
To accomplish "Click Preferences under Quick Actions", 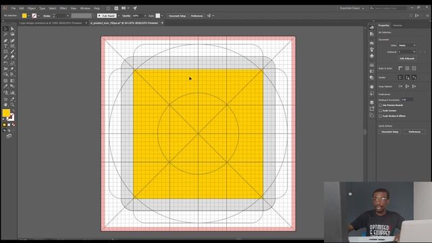I will [x=414, y=132].
